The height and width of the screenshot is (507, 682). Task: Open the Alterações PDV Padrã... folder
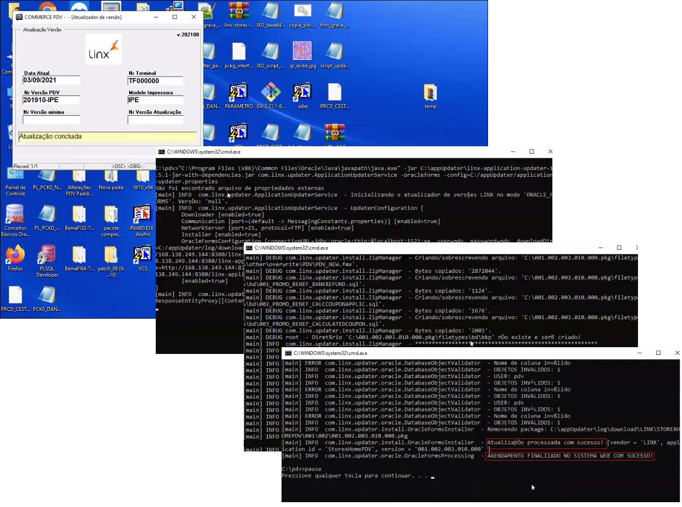[79, 183]
